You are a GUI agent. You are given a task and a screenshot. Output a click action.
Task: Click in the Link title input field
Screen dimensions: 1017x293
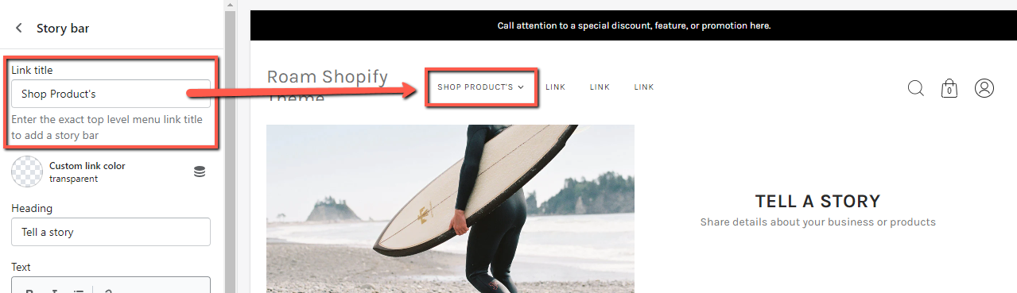(111, 94)
